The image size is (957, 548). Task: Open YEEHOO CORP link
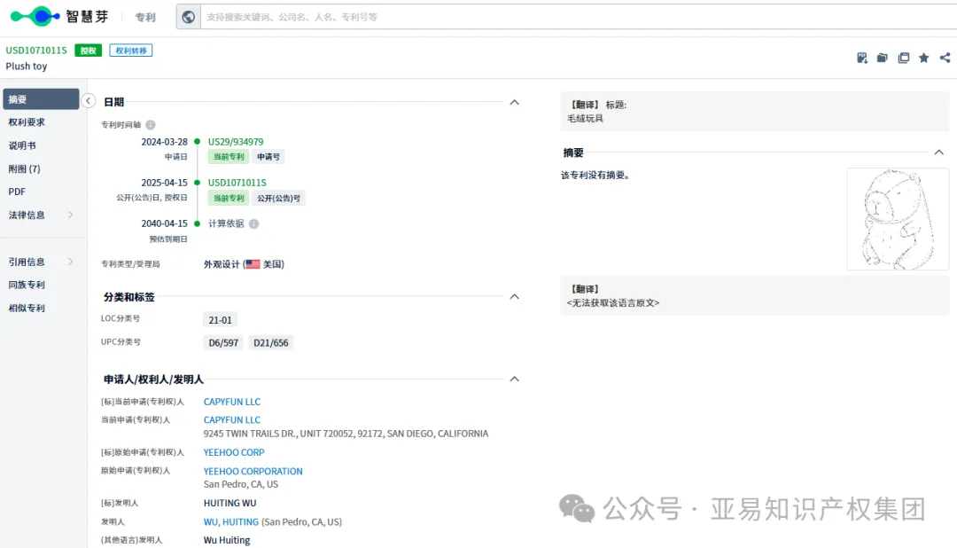(x=234, y=453)
